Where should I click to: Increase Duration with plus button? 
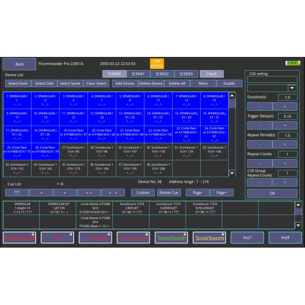[x=285, y=106]
